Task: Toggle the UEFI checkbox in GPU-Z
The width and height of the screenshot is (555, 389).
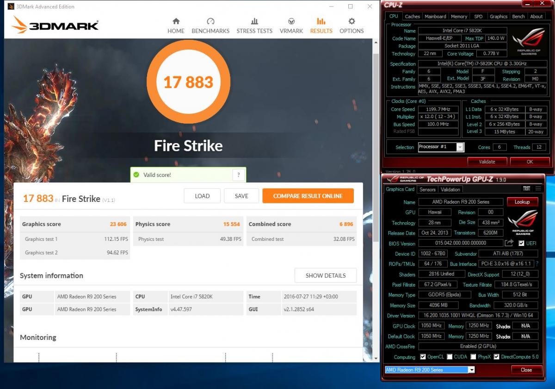Action: coord(521,243)
